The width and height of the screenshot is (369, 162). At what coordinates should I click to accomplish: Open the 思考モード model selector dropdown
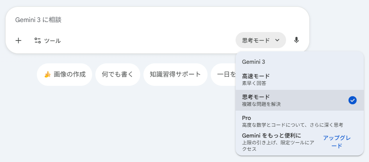(256, 40)
